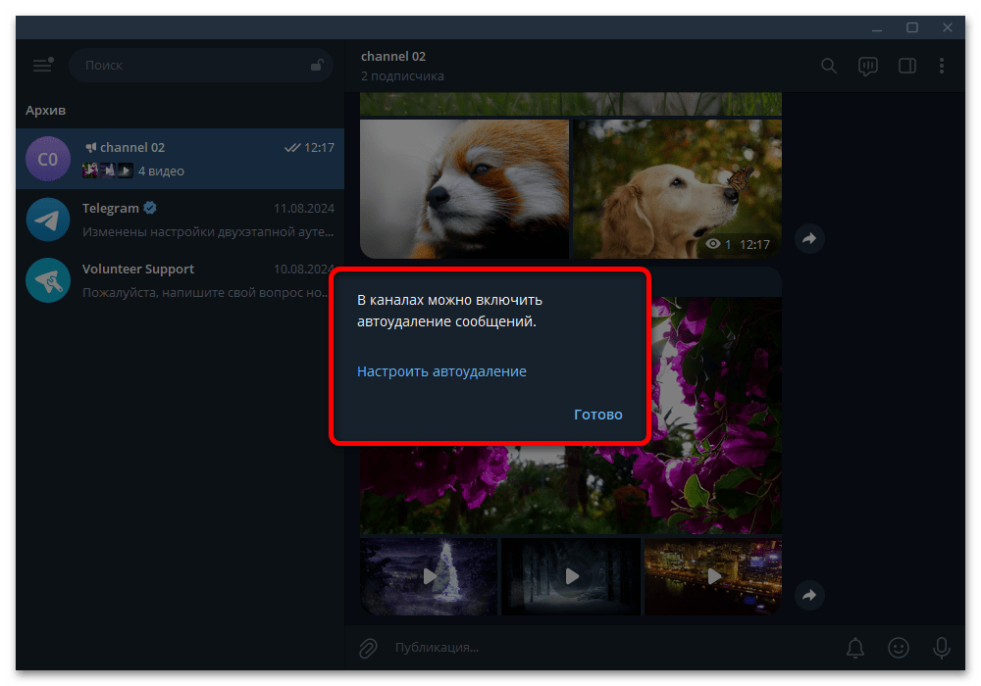Click the "Настроить автоудаление" link
The image size is (981, 686).
(441, 371)
